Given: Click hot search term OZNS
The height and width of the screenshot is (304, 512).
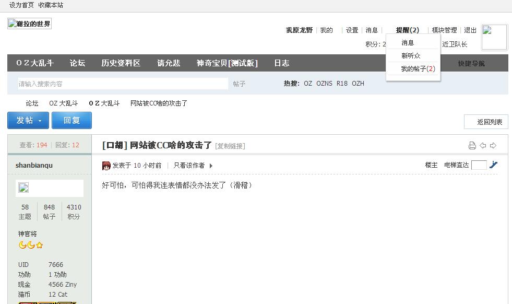Looking at the screenshot, I should coord(324,84).
